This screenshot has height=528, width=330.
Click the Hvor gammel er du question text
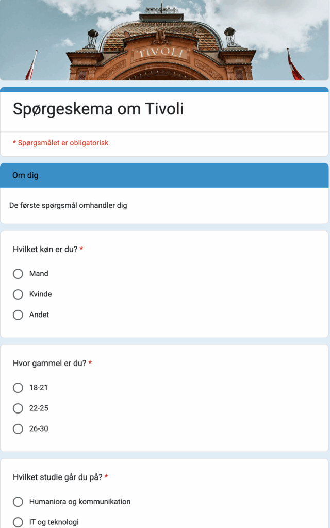point(49,364)
